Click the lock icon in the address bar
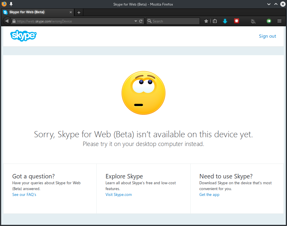Screen dimensions: 287x226 pyautogui.click(x=14, y=21)
